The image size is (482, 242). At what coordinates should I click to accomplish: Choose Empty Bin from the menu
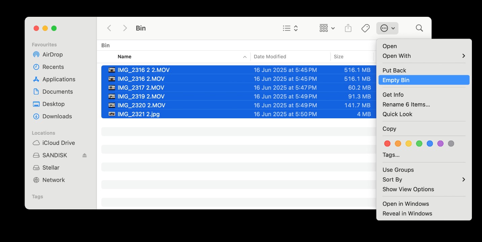point(396,80)
